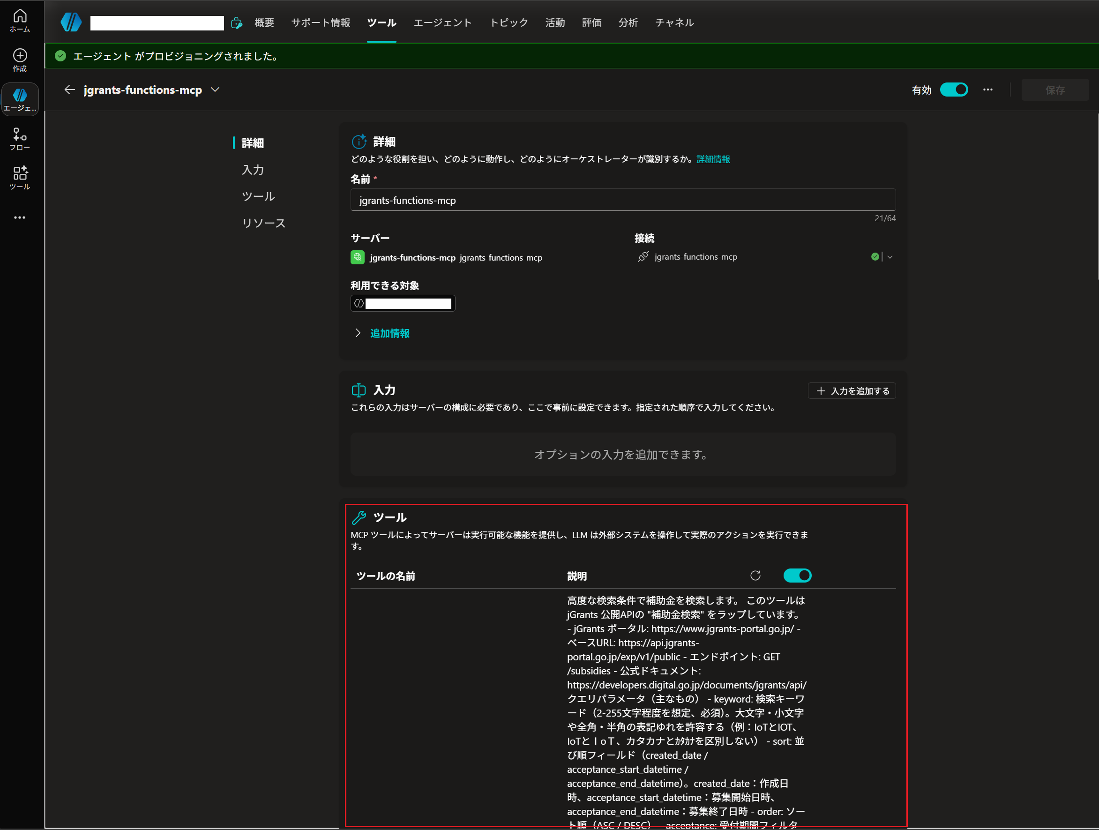This screenshot has height=830, width=1099.
Task: Open the more options (...) beside 有効
Action: click(988, 90)
